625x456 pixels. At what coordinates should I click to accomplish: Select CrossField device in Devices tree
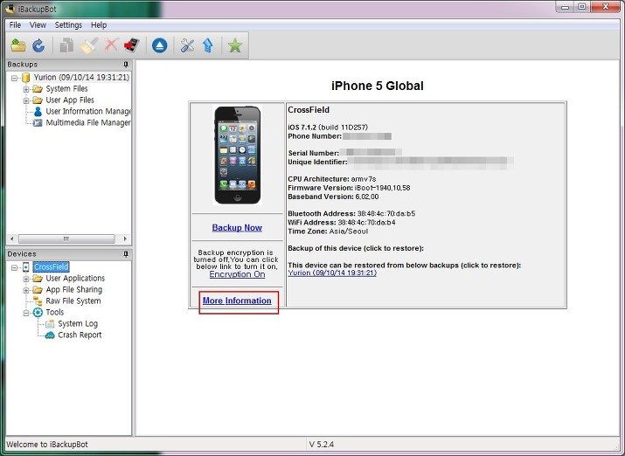click(x=51, y=266)
